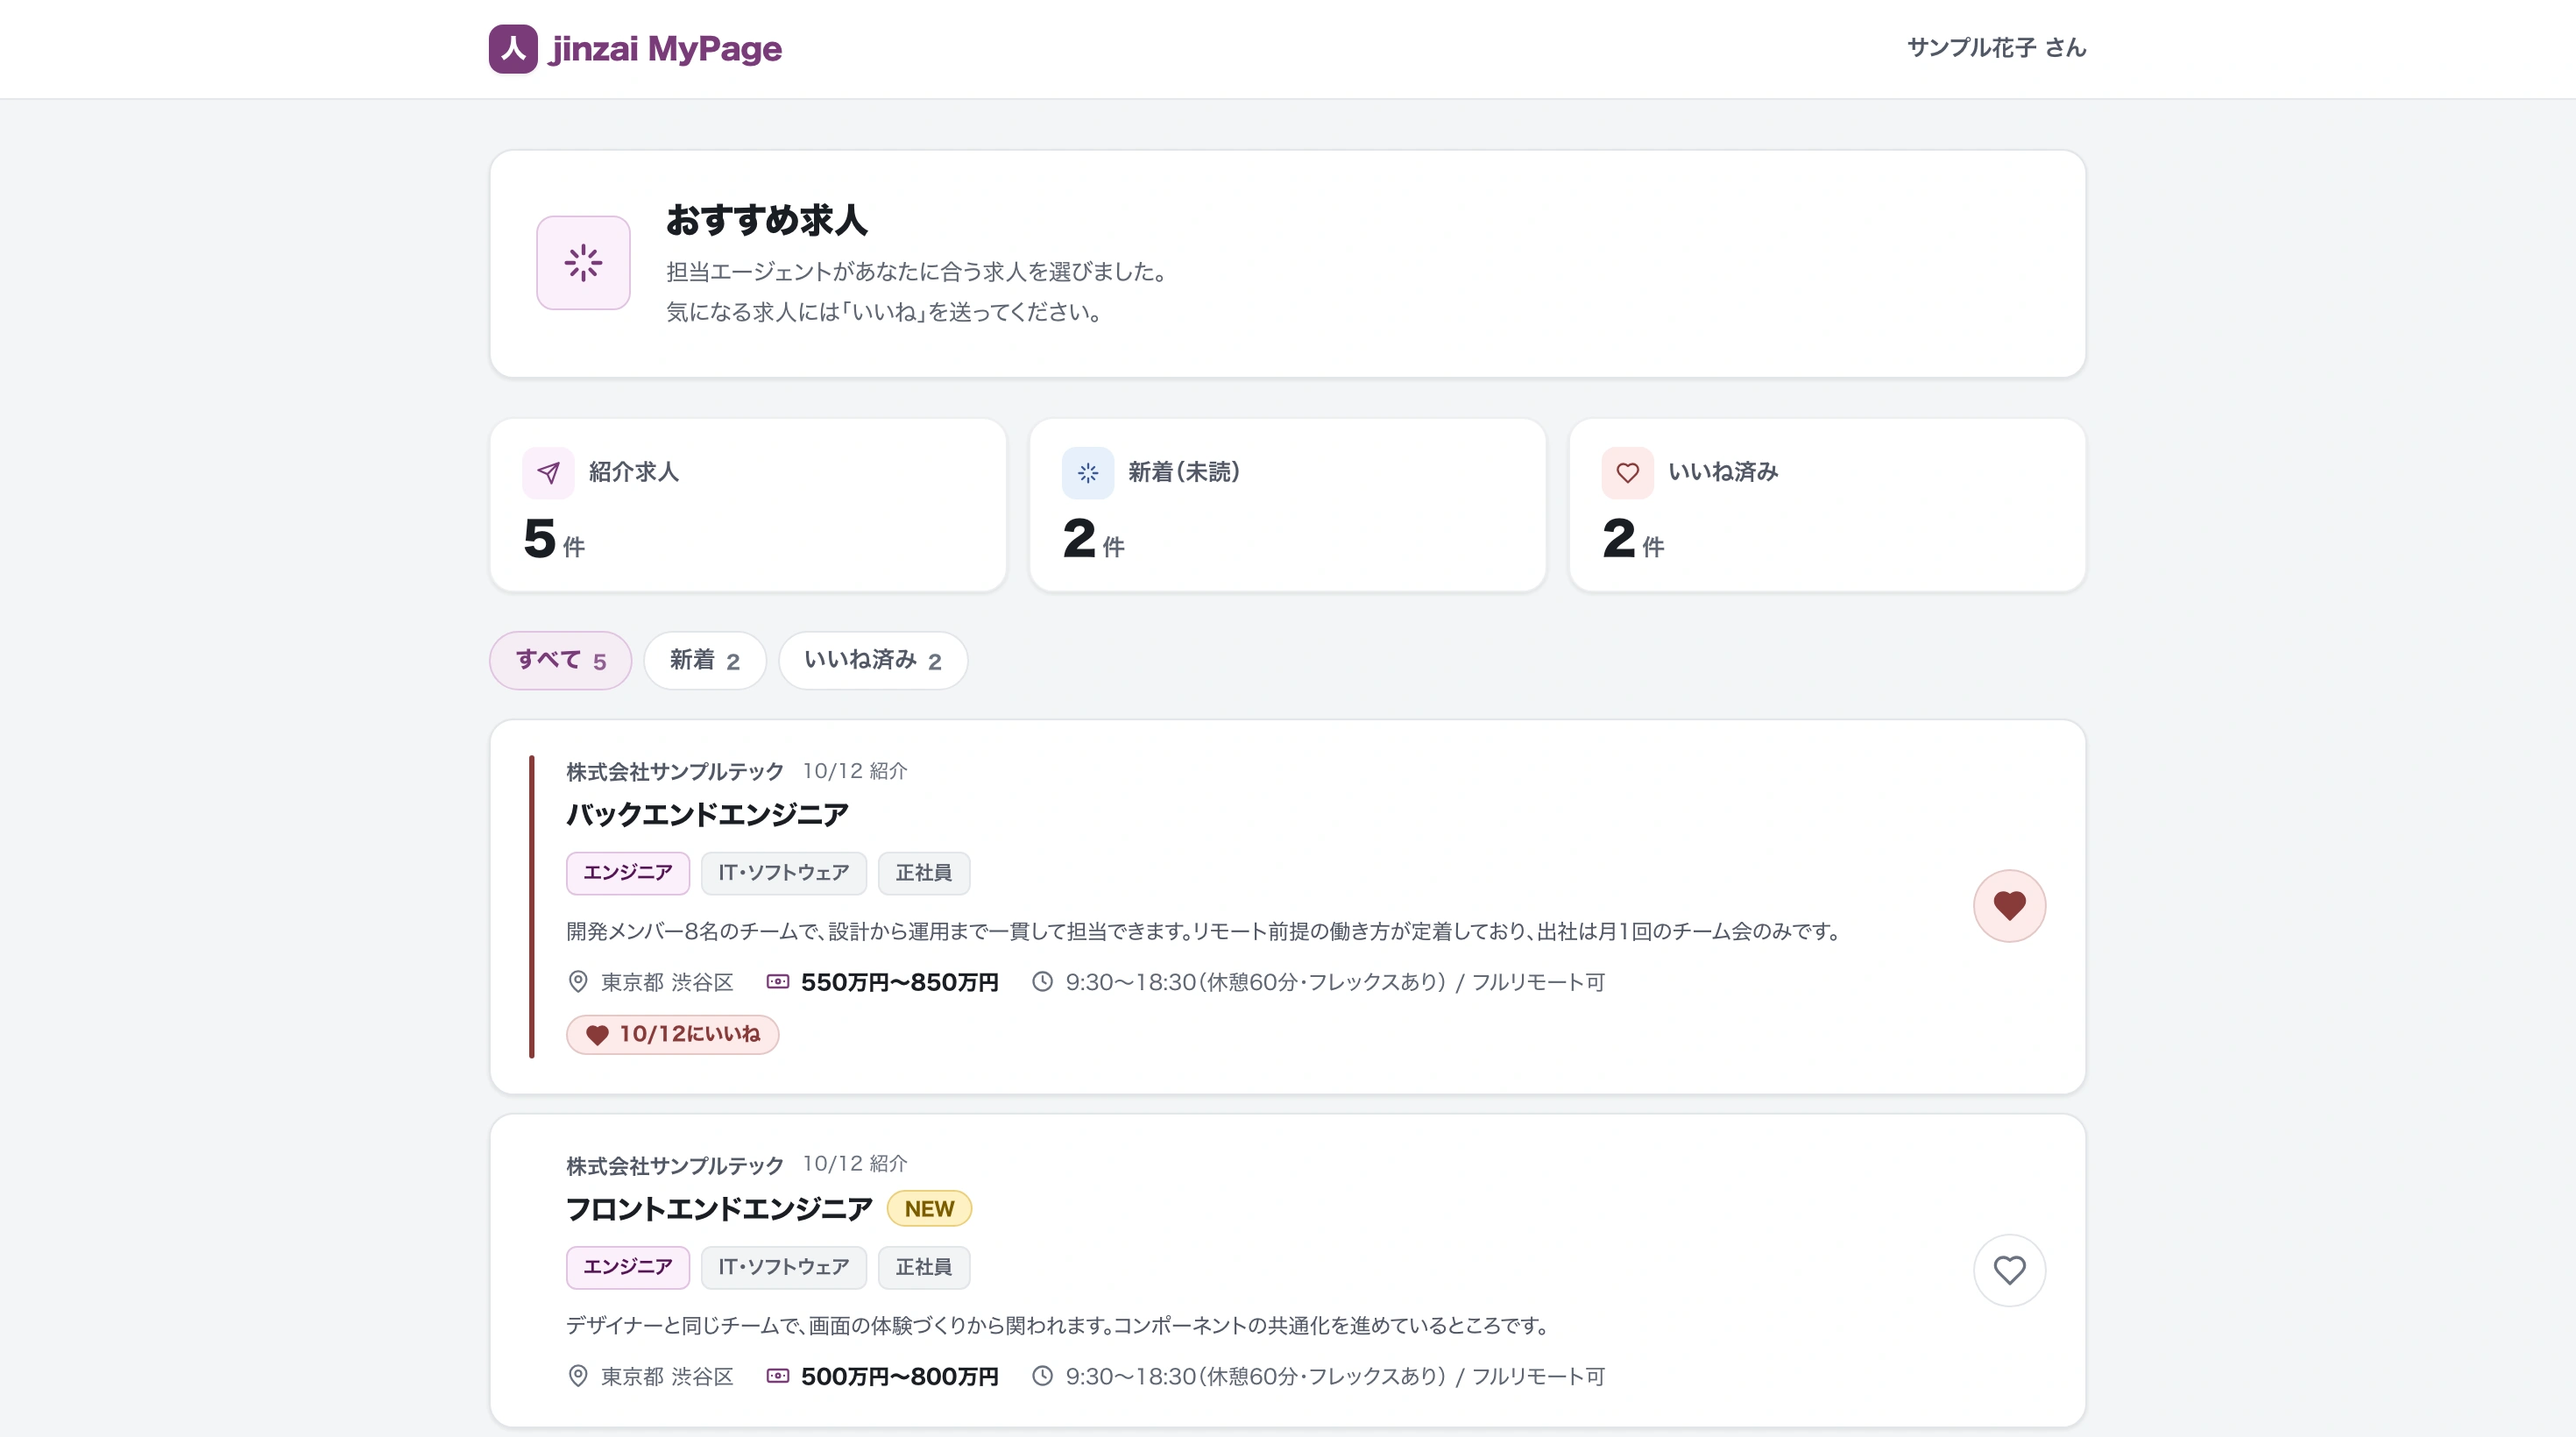Viewport: 2576px width, 1437px height.
Task: Click the いいね済み 2件 summary card
Action: coord(1827,505)
